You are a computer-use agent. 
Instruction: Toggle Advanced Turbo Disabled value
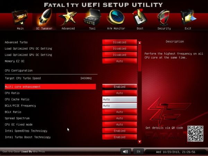click(120, 42)
